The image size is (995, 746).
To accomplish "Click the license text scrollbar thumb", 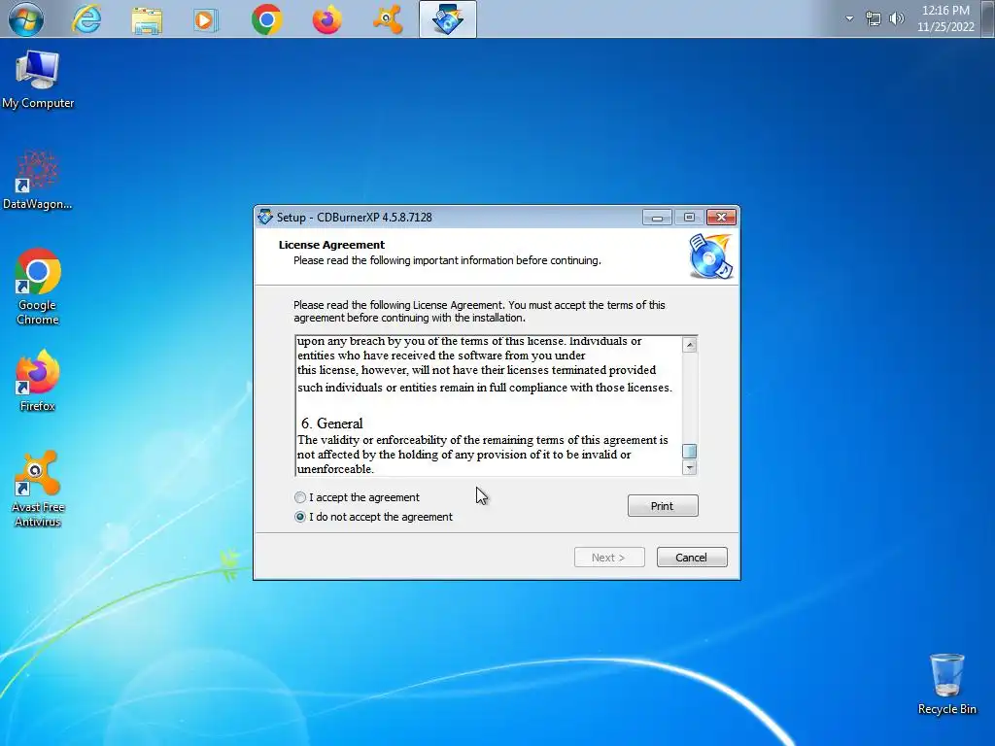I will tap(690, 451).
